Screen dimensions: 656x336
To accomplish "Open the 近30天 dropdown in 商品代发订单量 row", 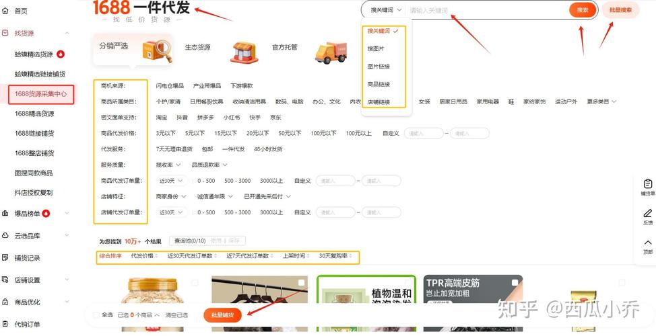I will (172, 181).
